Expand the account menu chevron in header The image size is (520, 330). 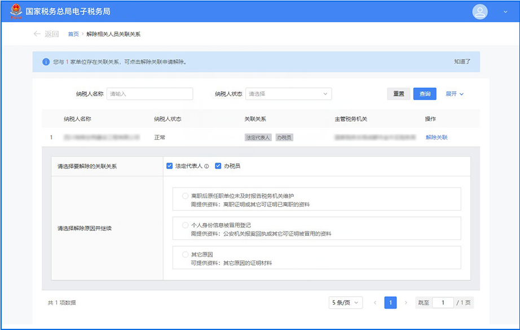[x=505, y=12]
